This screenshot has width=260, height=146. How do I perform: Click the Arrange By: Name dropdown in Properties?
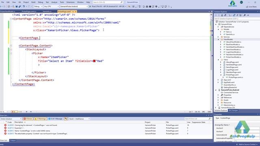[x=222, y=125]
